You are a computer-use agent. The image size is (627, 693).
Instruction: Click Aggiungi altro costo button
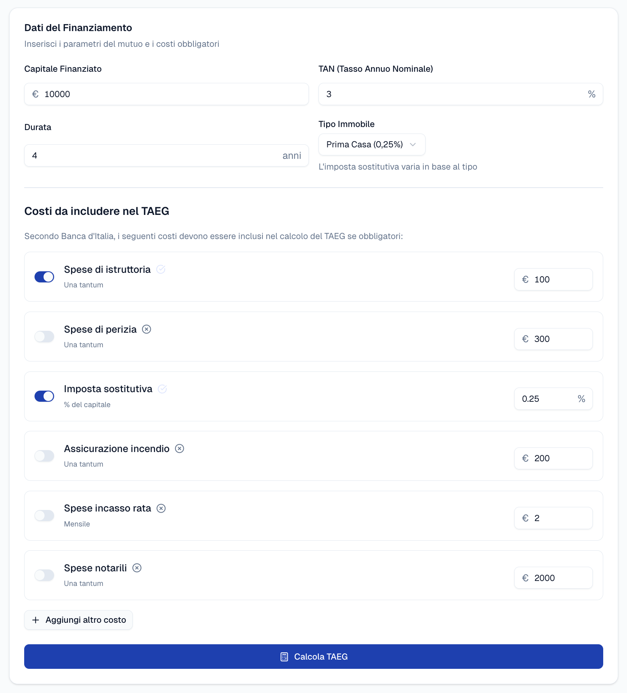point(78,620)
